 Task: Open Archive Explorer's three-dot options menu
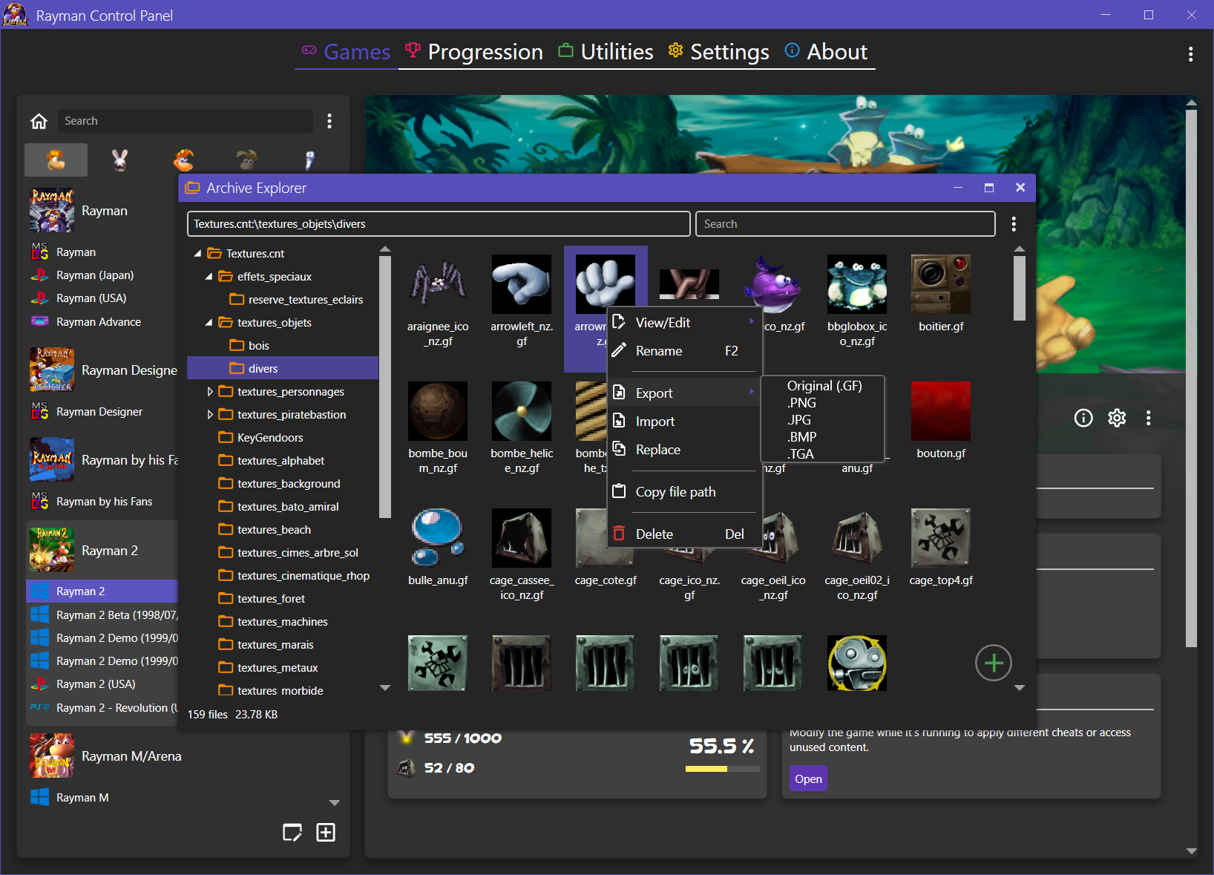click(1014, 224)
